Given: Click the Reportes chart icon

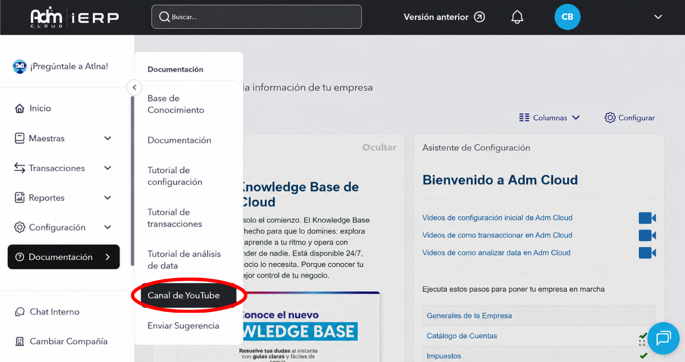Looking at the screenshot, I should coord(20,198).
